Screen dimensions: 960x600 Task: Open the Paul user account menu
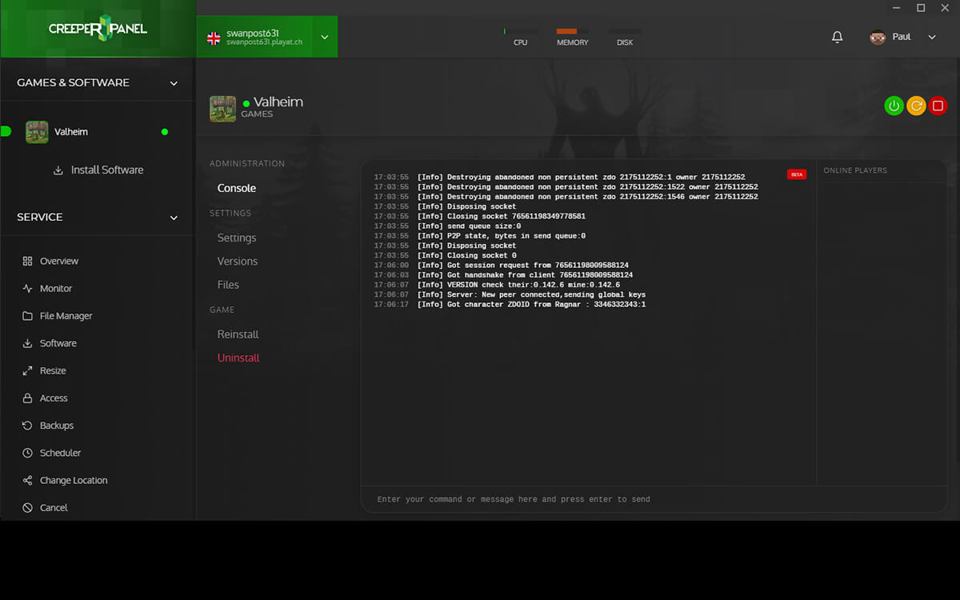click(x=902, y=37)
